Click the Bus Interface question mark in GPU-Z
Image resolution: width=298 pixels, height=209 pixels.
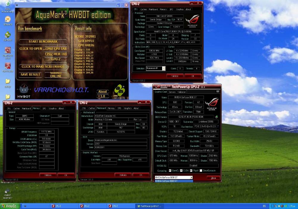point(218,126)
